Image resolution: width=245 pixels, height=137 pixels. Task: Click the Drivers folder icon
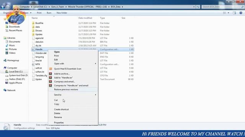click(33, 30)
